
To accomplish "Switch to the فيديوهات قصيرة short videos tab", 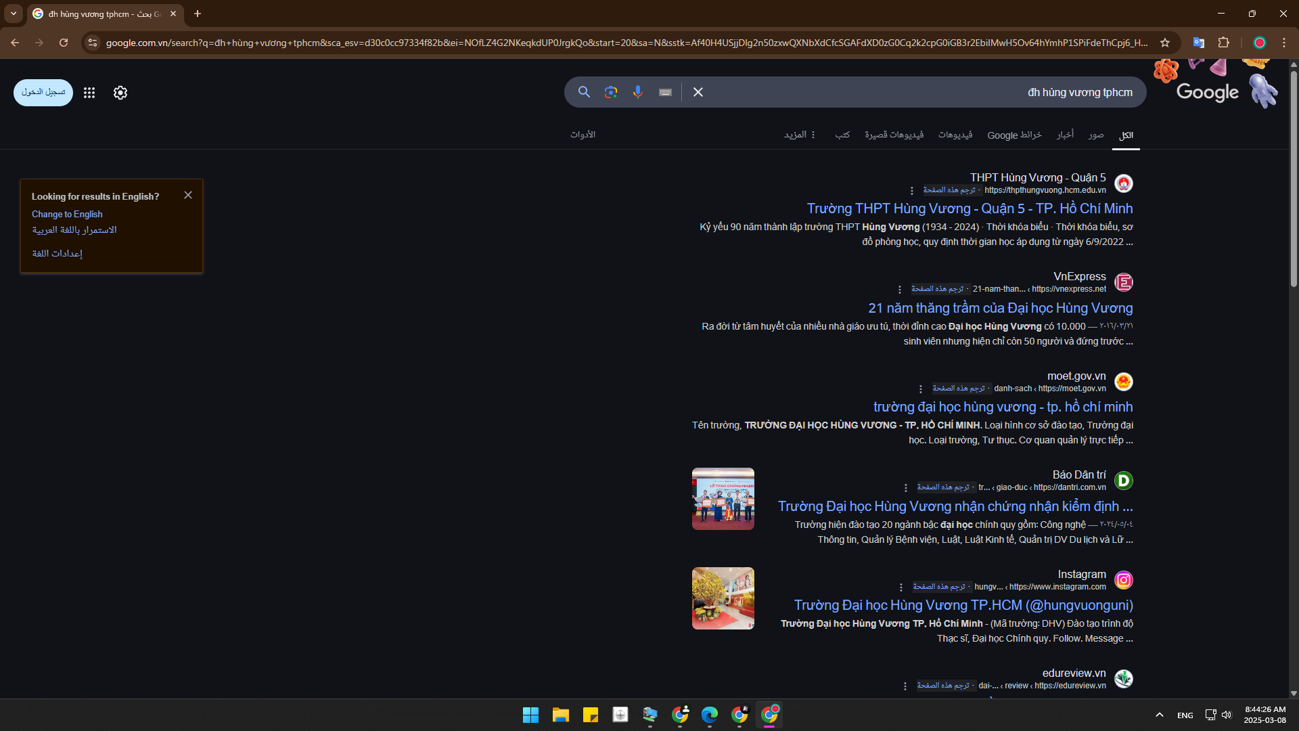I will 894,135.
